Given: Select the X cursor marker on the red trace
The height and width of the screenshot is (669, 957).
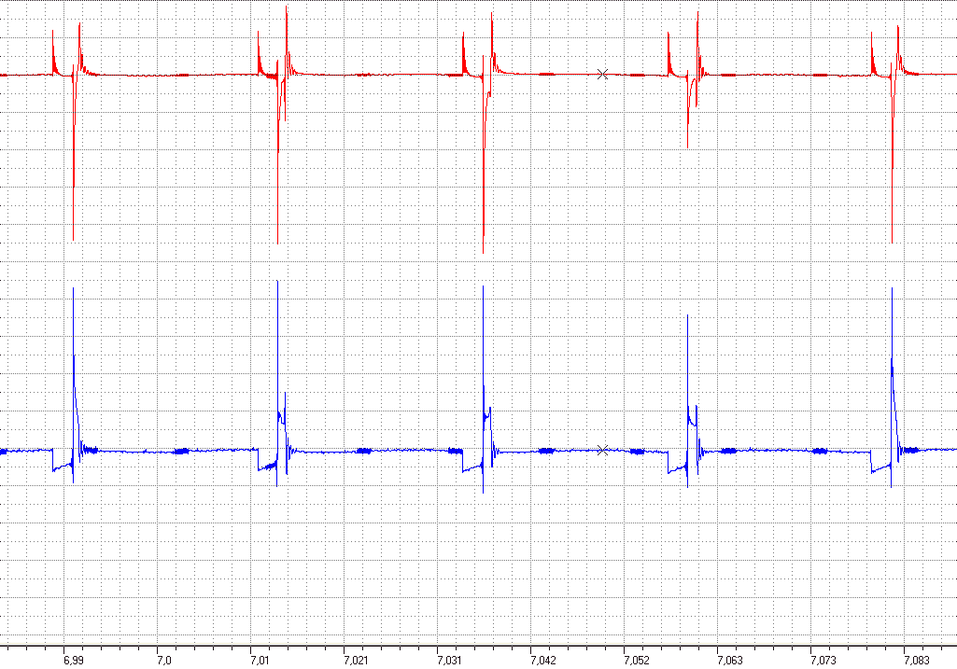Looking at the screenshot, I should click(602, 75).
